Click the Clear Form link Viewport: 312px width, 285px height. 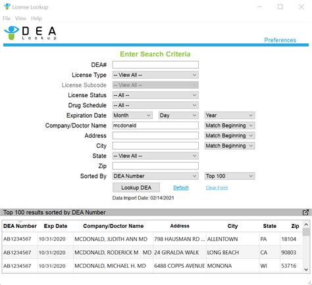click(217, 188)
